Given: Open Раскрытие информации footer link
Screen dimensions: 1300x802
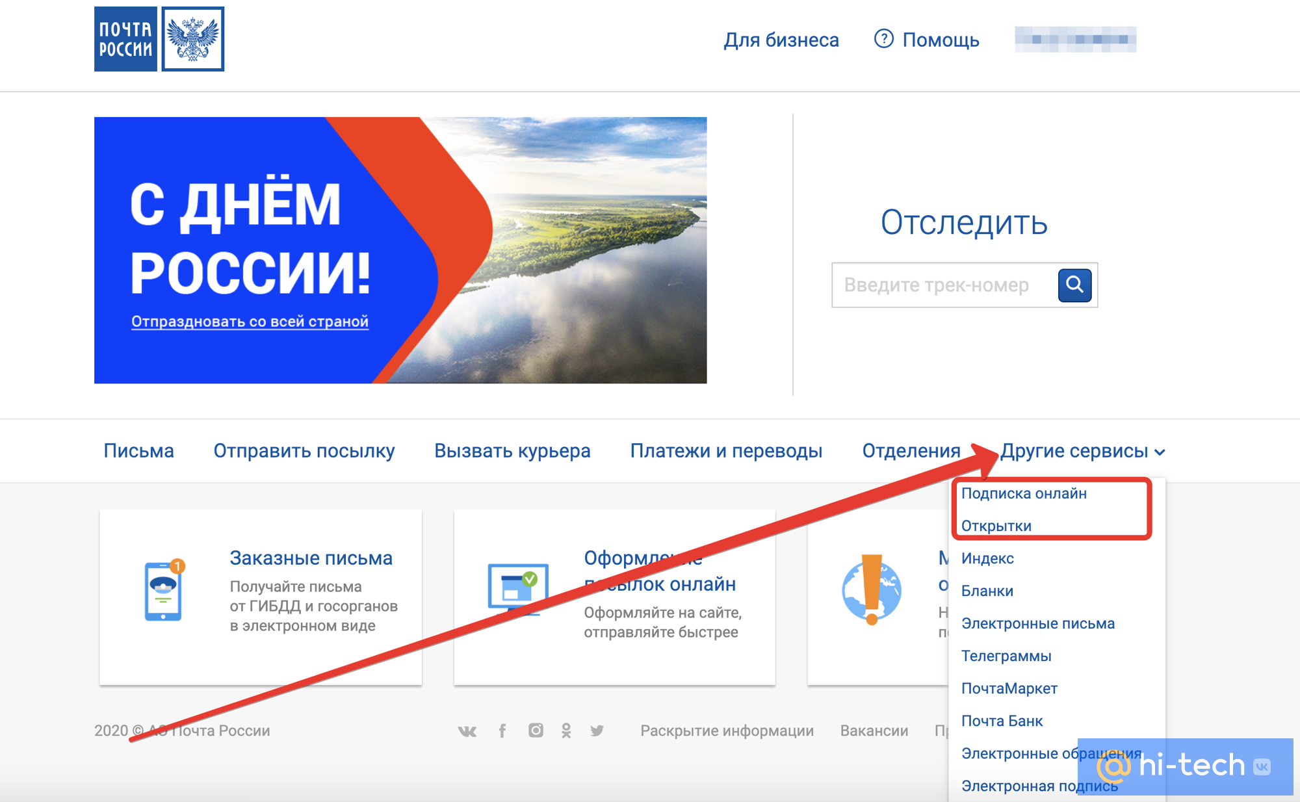Looking at the screenshot, I should (x=727, y=731).
